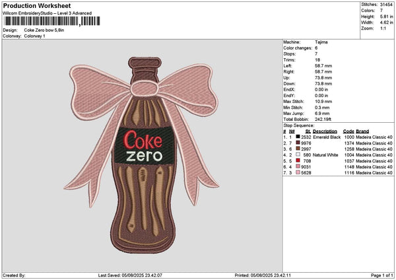Click the 'Production Worksheet' title
Image resolution: width=396 pixels, height=280 pixels.
point(37,5)
